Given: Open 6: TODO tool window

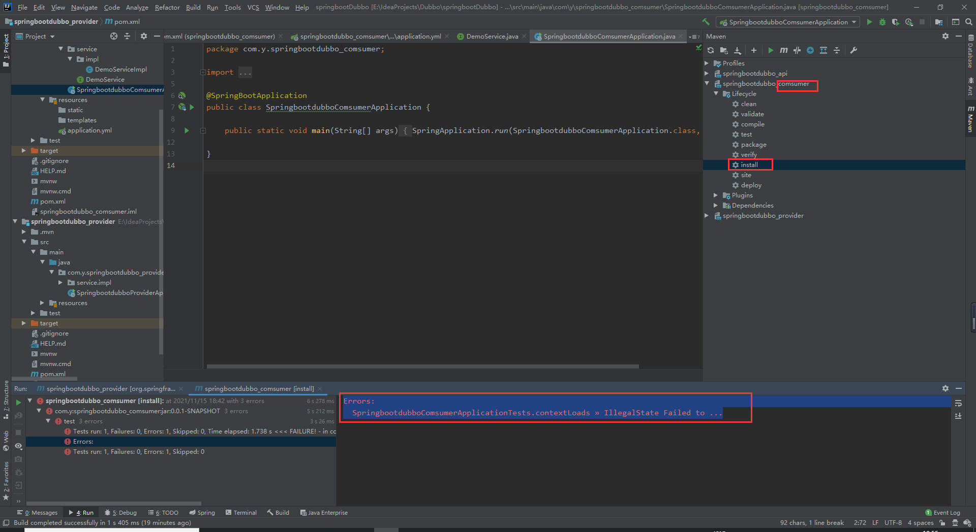Looking at the screenshot, I should click(163, 513).
